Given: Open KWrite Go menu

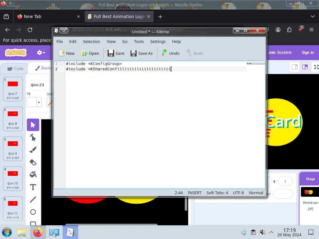Looking at the screenshot, I should pyautogui.click(x=125, y=41).
